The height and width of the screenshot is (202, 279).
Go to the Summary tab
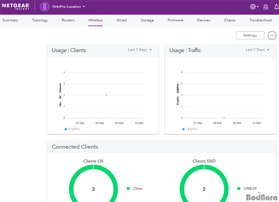10,20
